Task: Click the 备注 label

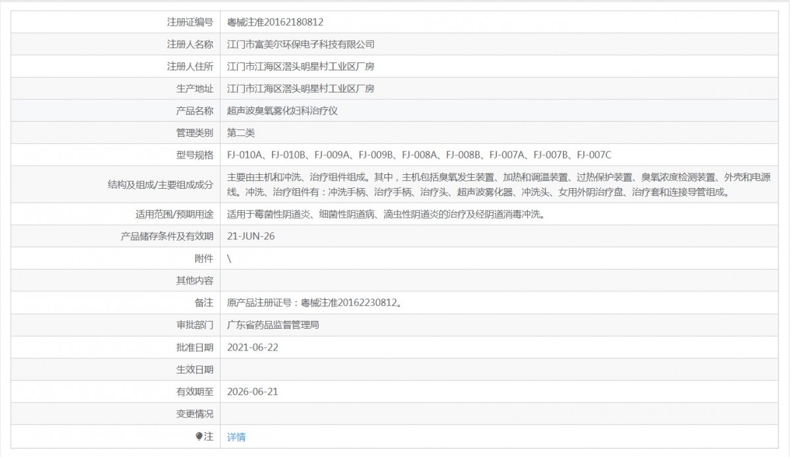Action: pyautogui.click(x=204, y=303)
